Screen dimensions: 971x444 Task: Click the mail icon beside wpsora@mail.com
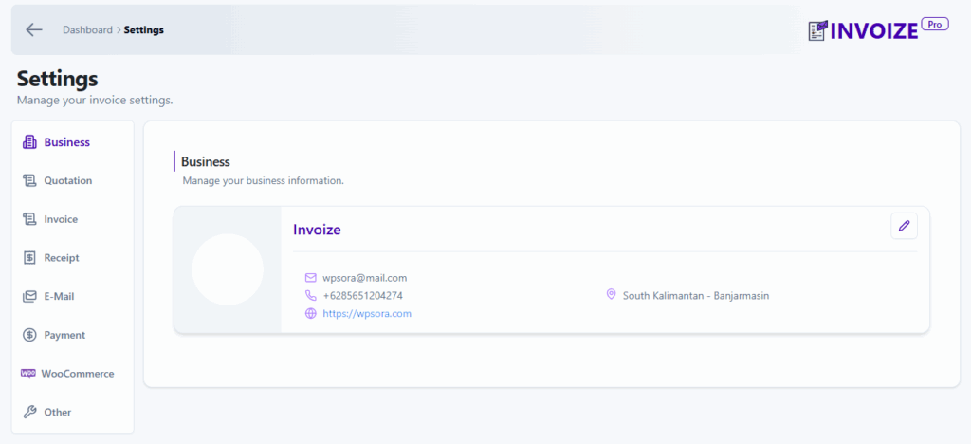tap(311, 278)
